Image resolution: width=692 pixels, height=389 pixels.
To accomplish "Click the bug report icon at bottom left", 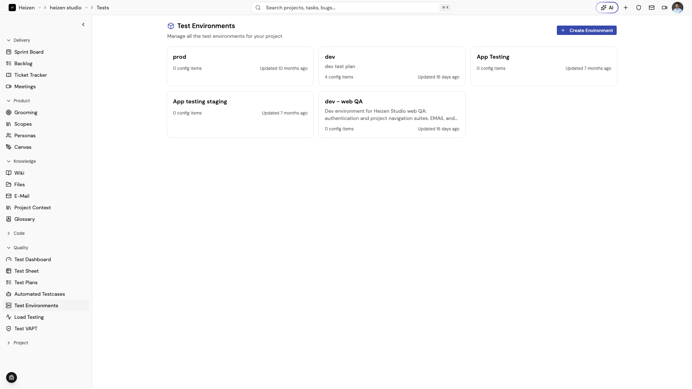I will (x=12, y=377).
